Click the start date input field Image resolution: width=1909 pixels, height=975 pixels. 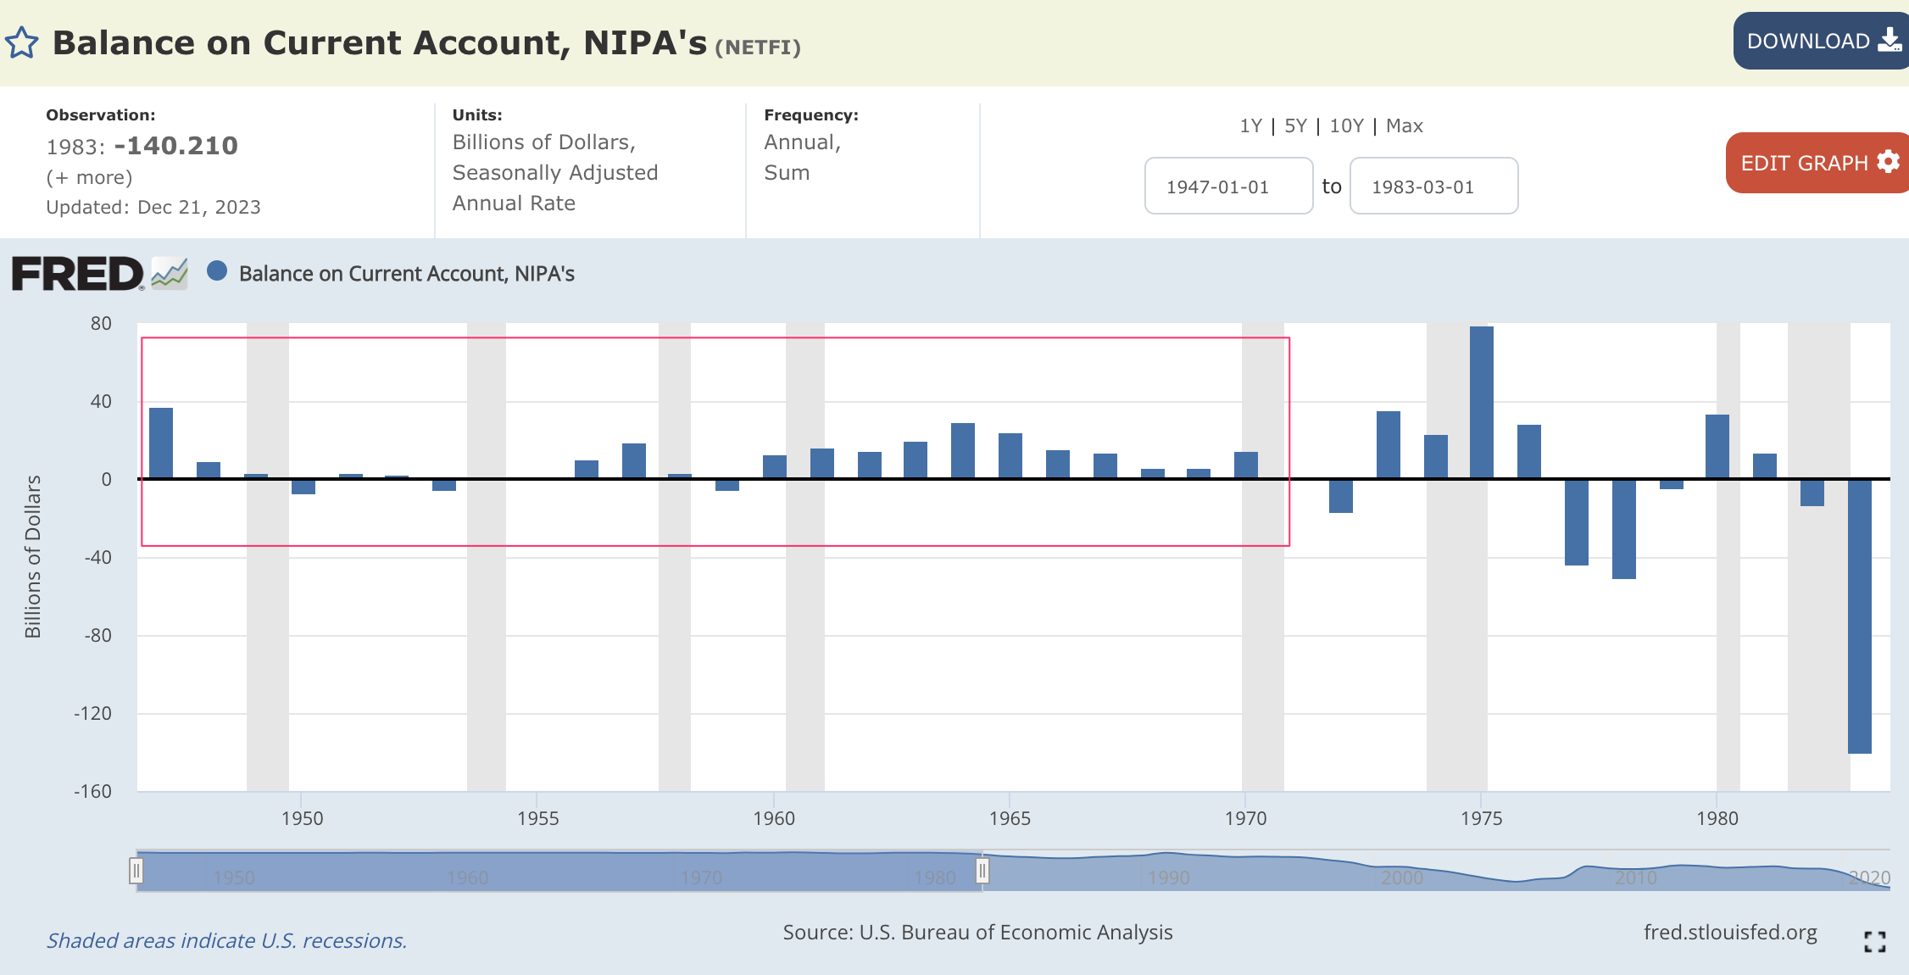pos(1228,187)
